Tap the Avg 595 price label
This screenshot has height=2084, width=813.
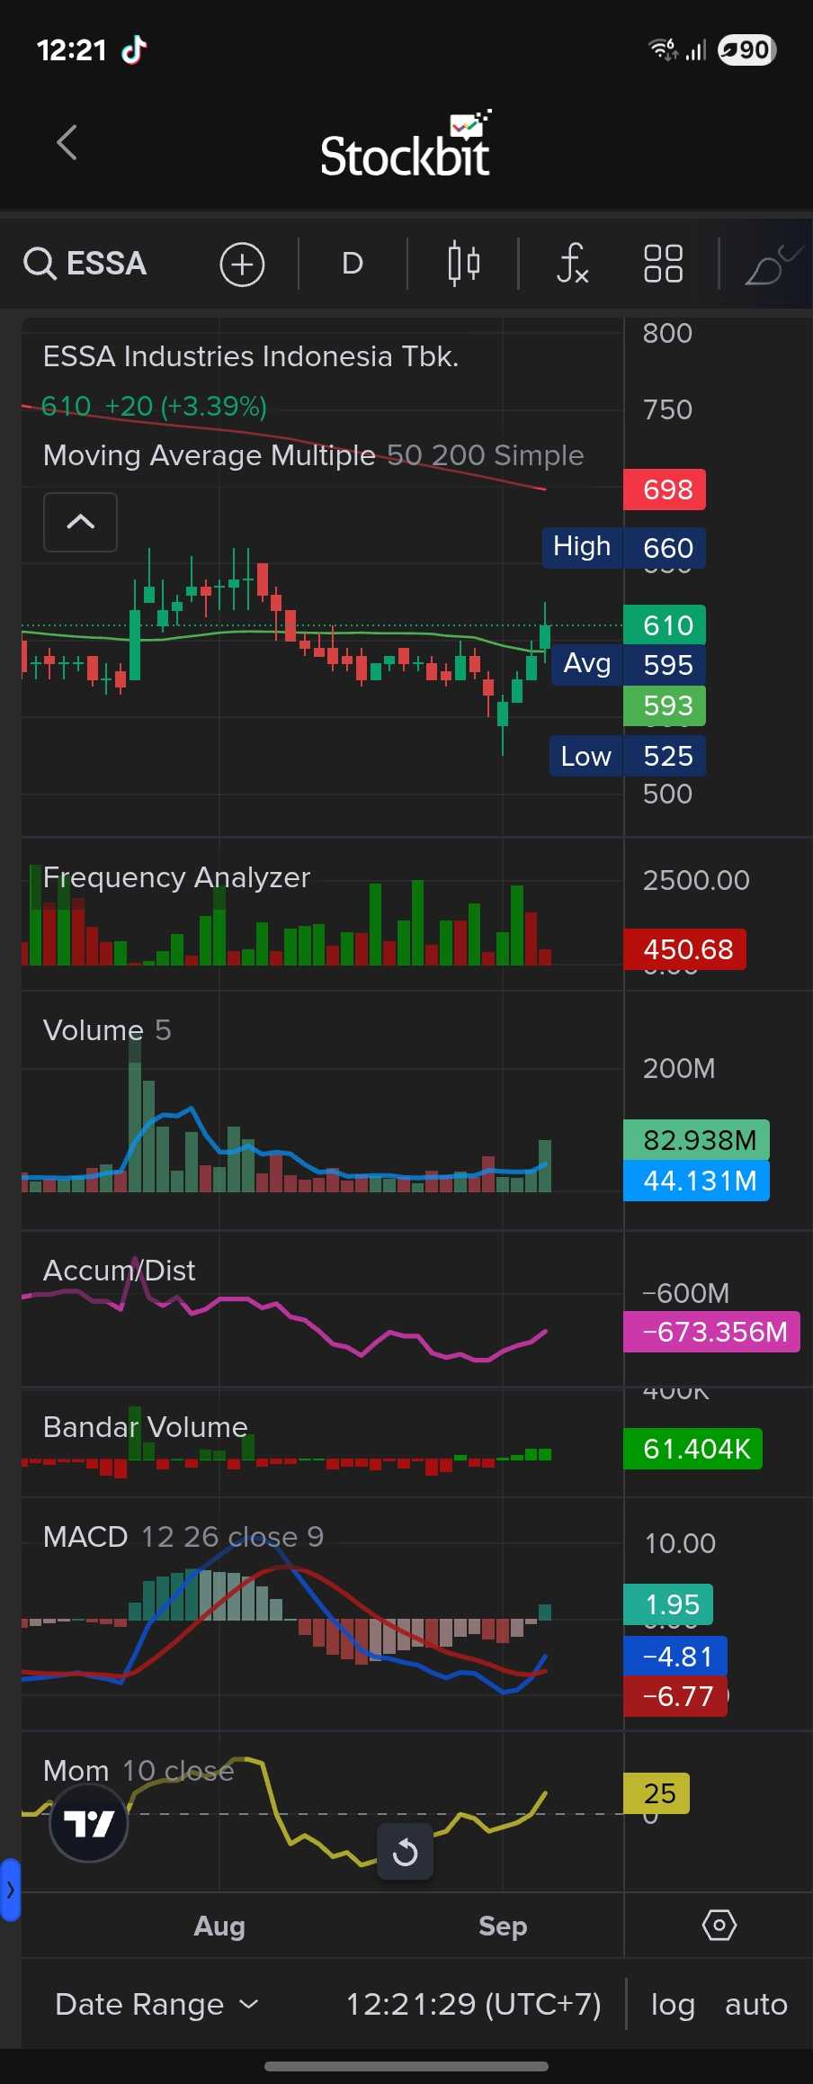pyautogui.click(x=629, y=665)
